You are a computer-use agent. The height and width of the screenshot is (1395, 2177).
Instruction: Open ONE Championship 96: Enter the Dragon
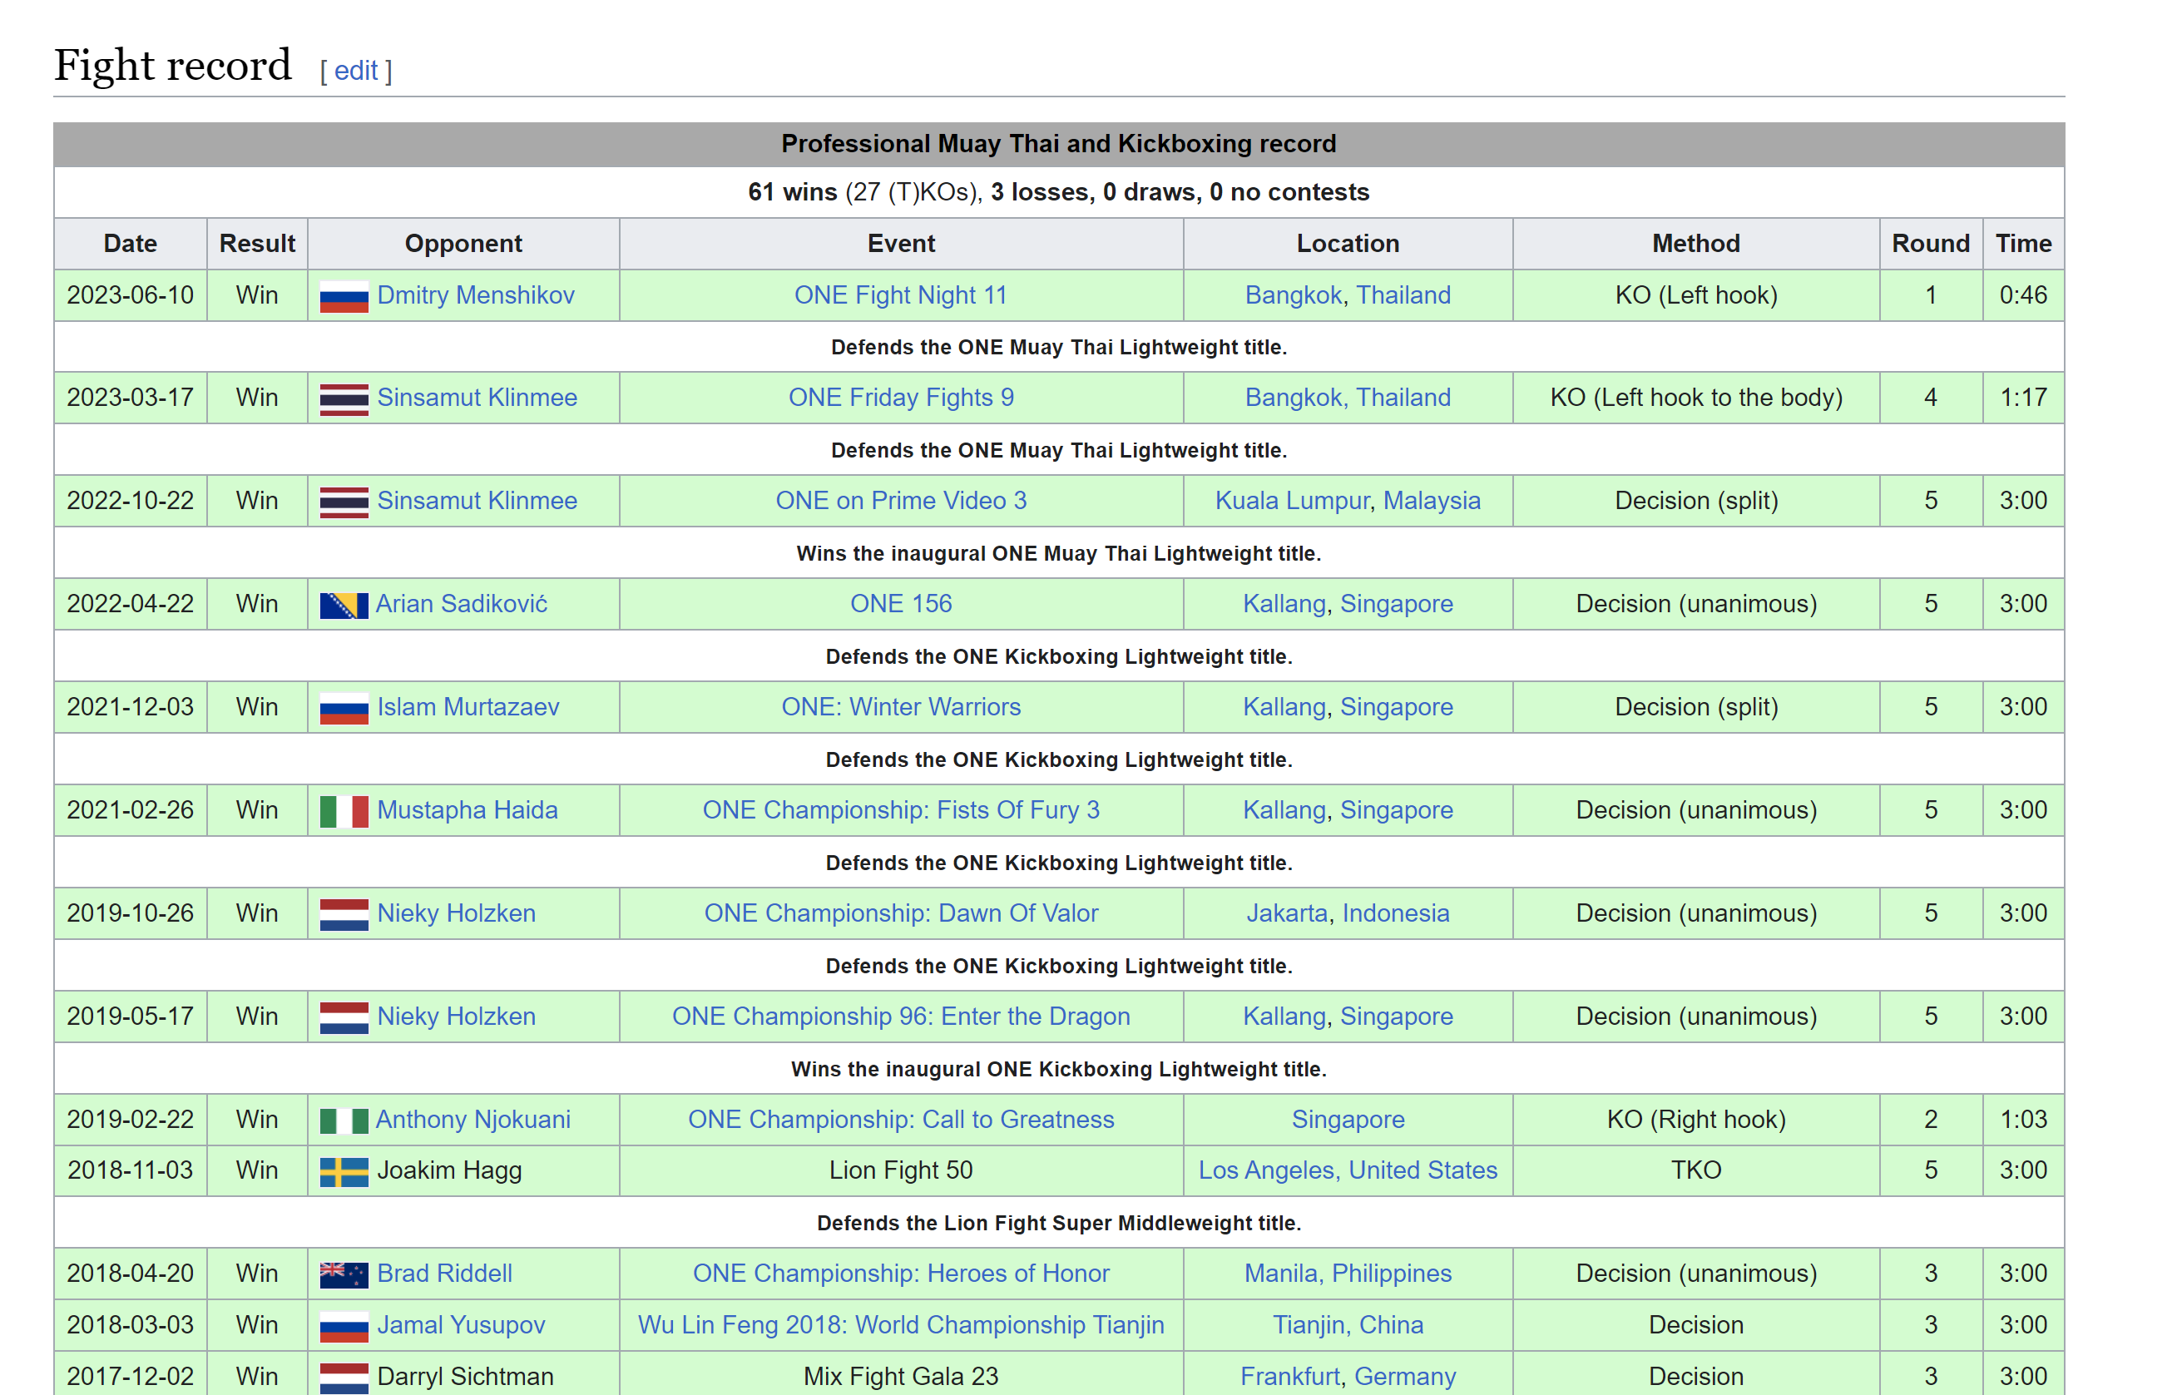pos(901,1017)
